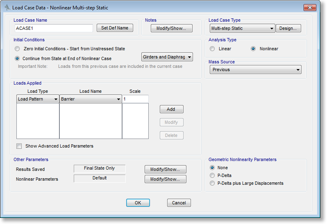
Task: Open the Load Name Barrier dropdown
Action: coord(91,99)
